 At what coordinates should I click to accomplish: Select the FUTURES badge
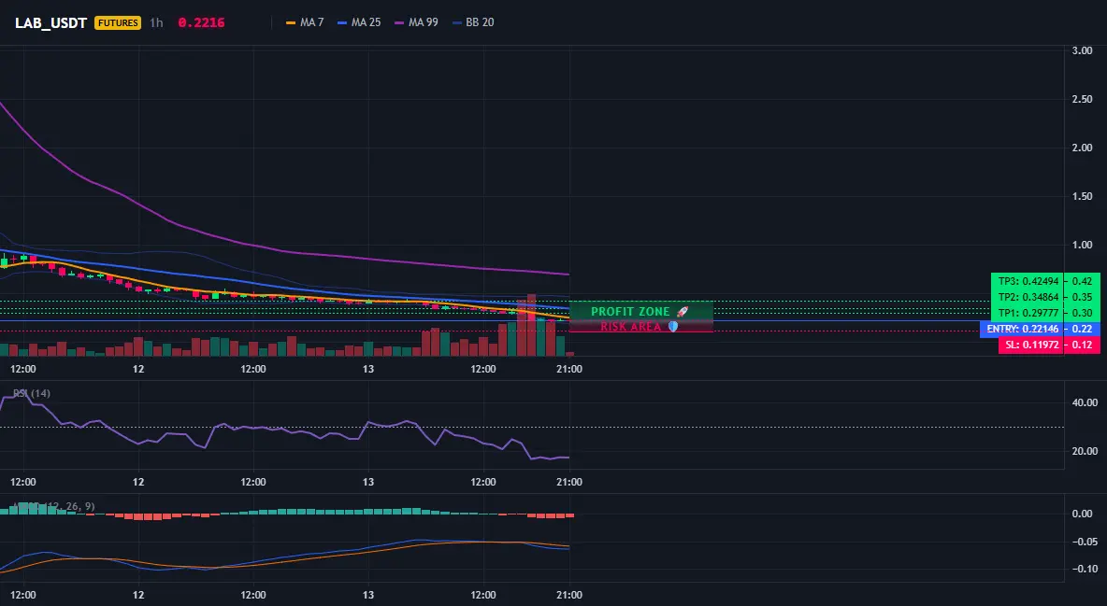click(118, 22)
